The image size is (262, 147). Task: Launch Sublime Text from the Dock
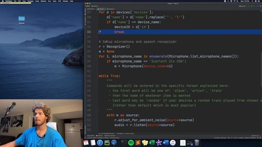[x=138, y=143]
